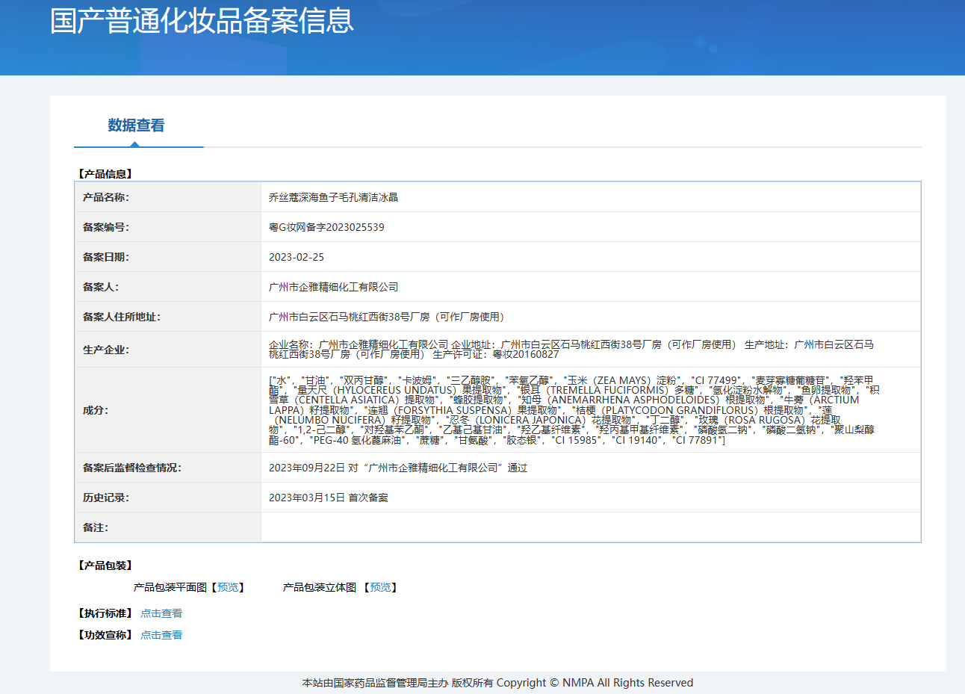Click the filing date 2023-02-25
The width and height of the screenshot is (965, 694).
[x=297, y=257]
